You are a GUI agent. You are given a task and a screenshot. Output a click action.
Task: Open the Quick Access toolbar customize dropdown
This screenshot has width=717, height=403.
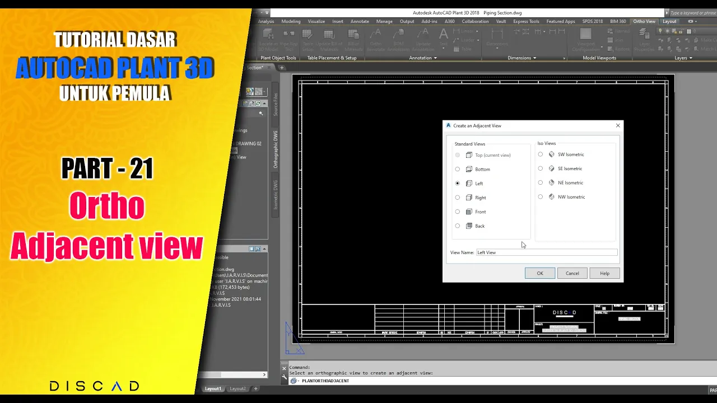267,12
